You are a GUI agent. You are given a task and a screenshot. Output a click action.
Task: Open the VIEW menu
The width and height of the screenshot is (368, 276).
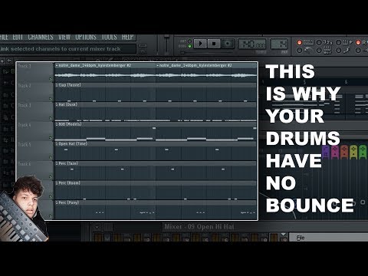point(64,38)
